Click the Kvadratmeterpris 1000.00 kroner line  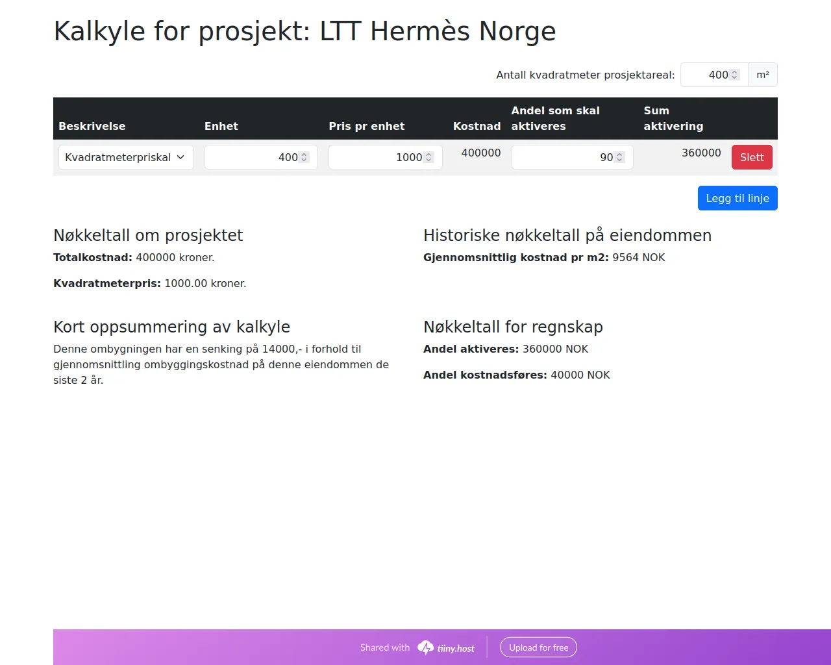150,283
